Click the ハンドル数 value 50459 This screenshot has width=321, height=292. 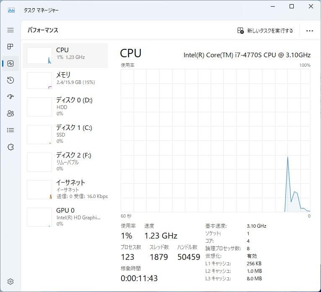(189, 257)
